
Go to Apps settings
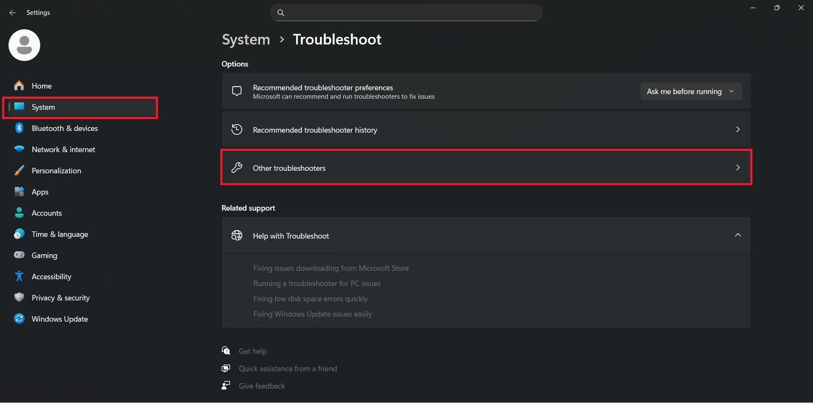click(40, 192)
